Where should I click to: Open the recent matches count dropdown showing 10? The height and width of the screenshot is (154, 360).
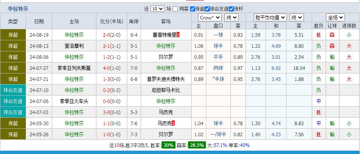158,9
